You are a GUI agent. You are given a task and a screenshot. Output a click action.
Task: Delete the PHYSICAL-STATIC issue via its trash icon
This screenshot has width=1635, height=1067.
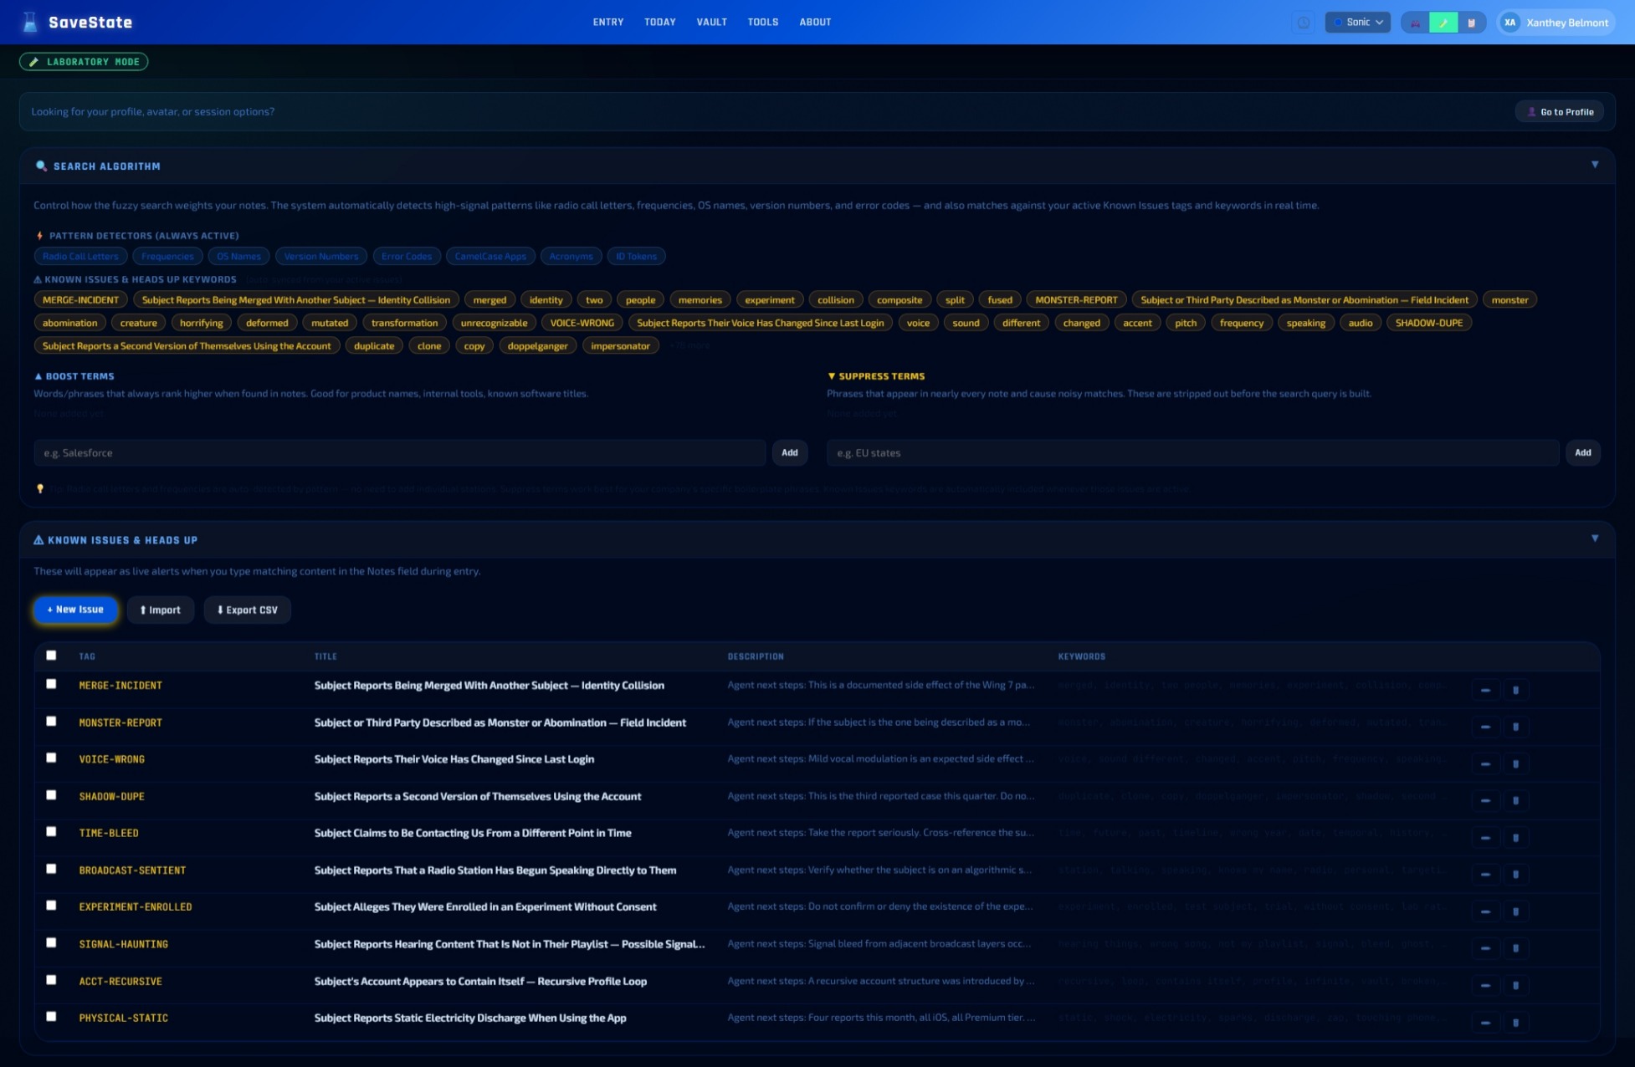click(x=1516, y=1022)
